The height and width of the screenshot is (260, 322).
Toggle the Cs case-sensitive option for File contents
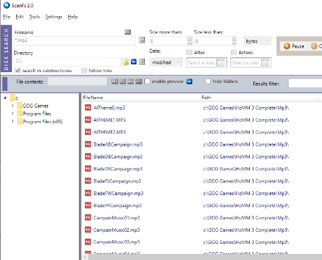(123, 82)
